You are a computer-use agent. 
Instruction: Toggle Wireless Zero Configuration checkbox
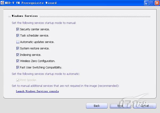click(x=18, y=61)
